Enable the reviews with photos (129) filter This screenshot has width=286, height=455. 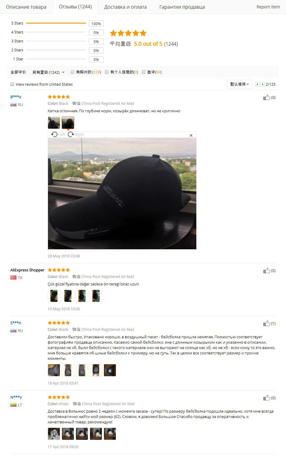pyautogui.click(x=72, y=72)
